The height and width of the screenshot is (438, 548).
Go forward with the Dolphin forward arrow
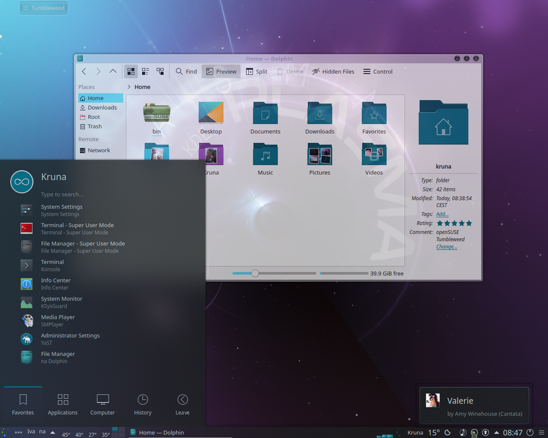(98, 72)
